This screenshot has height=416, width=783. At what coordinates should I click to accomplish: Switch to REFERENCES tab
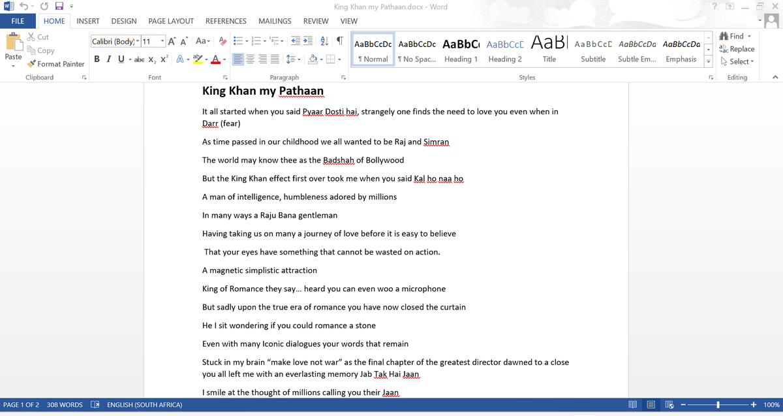click(226, 21)
